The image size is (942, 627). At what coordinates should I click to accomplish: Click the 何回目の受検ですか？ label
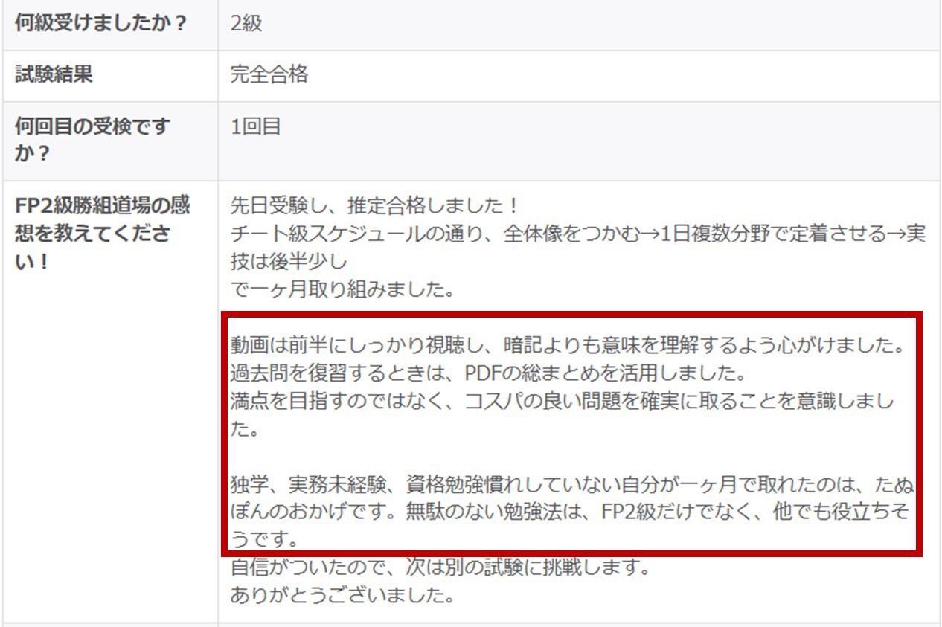[93, 141]
